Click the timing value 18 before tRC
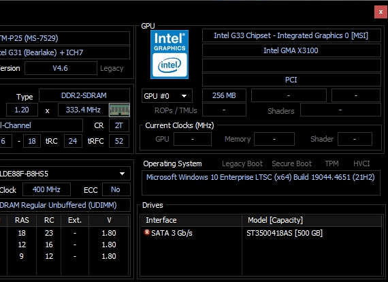The image size is (388, 282). coord(32,141)
